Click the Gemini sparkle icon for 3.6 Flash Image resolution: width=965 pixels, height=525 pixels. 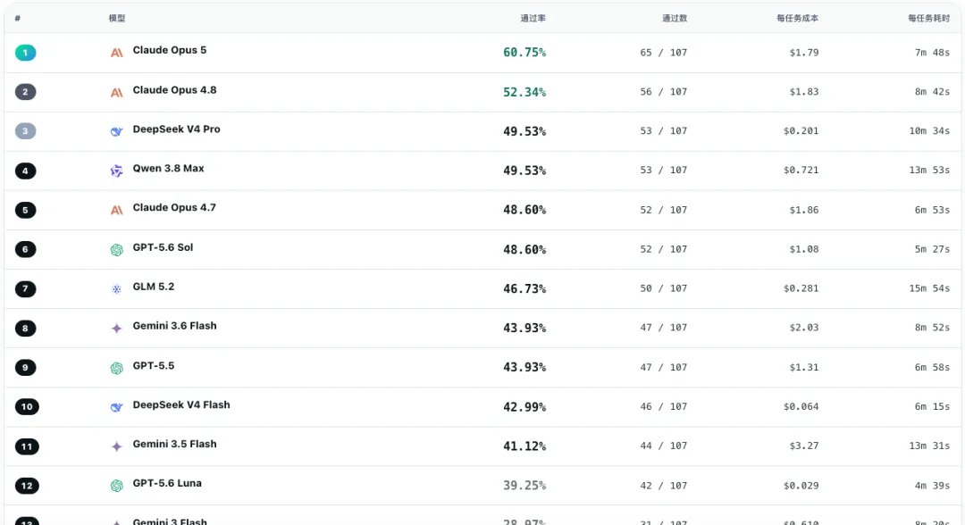[116, 329]
